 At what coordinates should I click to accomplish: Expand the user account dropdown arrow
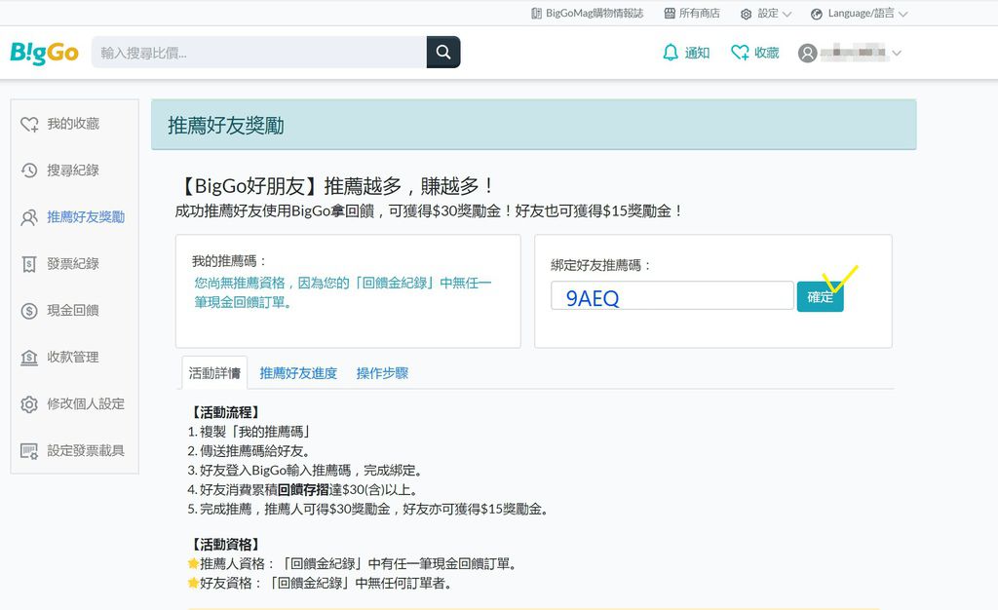[897, 53]
